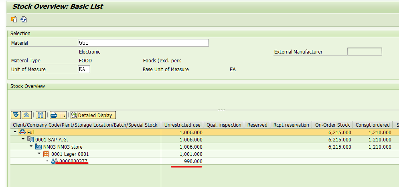Click the Foods (excl. peris description

[x=162, y=61]
